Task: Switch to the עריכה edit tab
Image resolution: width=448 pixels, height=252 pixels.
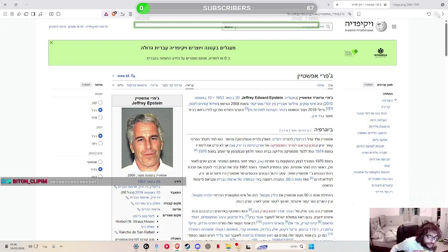Action: coord(154,85)
